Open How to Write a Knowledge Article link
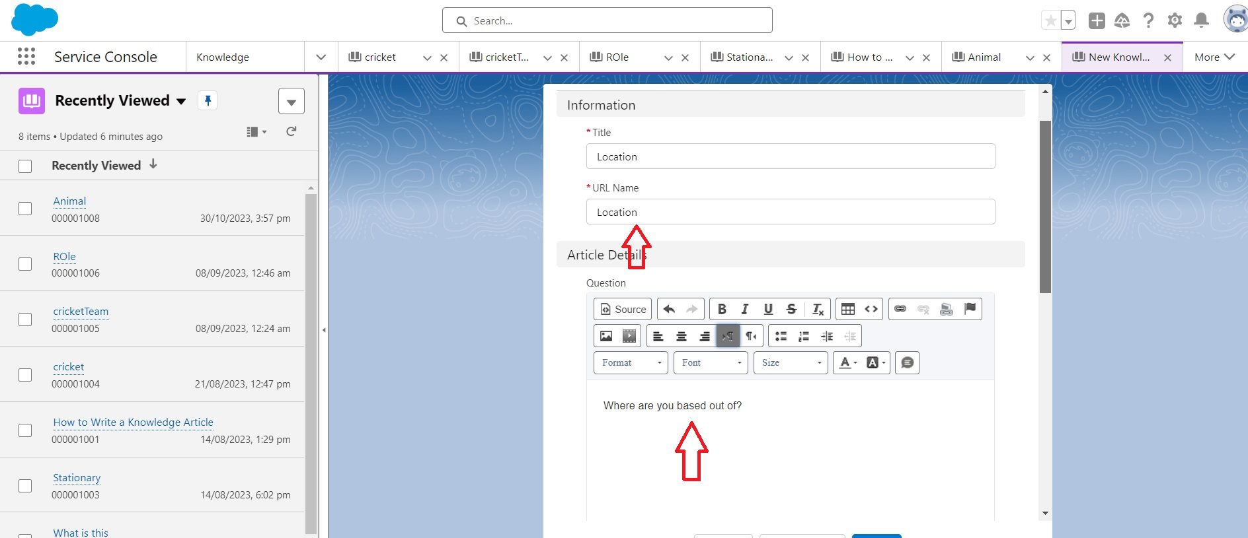This screenshot has width=1248, height=538. pos(133,422)
